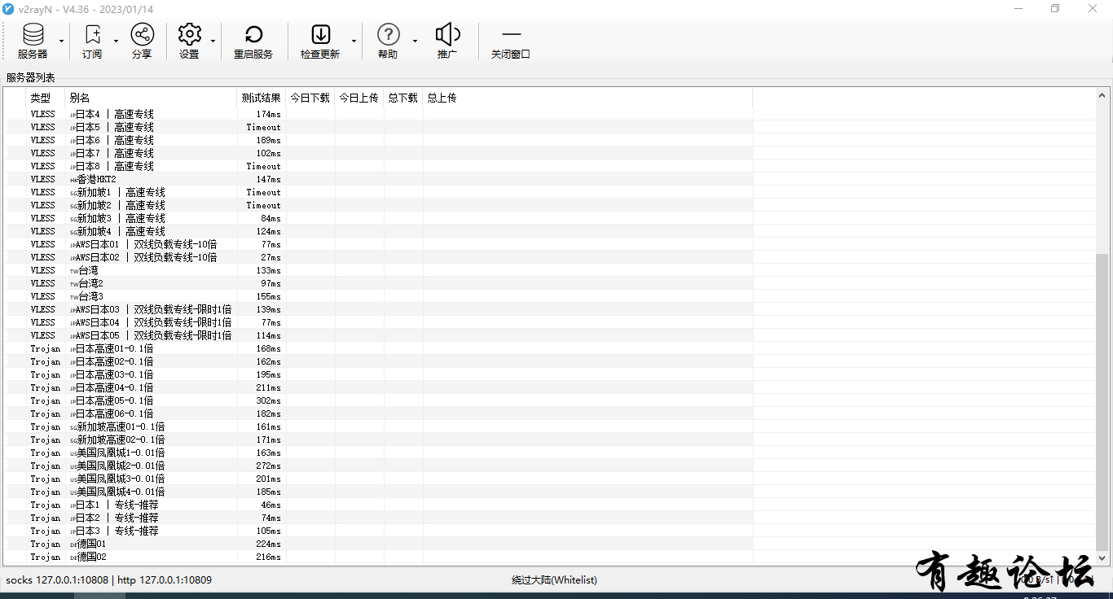Expand the dropdown arrow beside 服务器

point(61,42)
